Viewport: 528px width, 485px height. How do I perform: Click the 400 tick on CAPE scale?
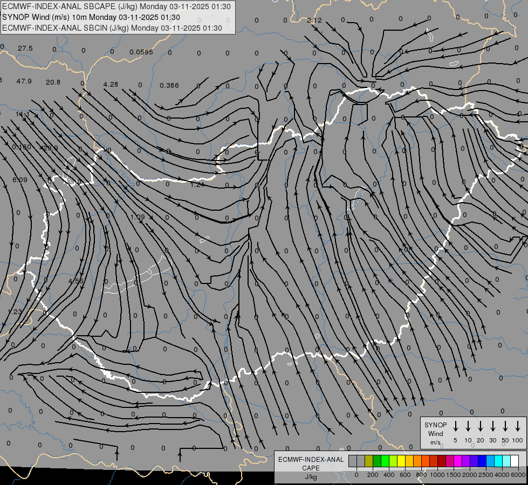389,475
